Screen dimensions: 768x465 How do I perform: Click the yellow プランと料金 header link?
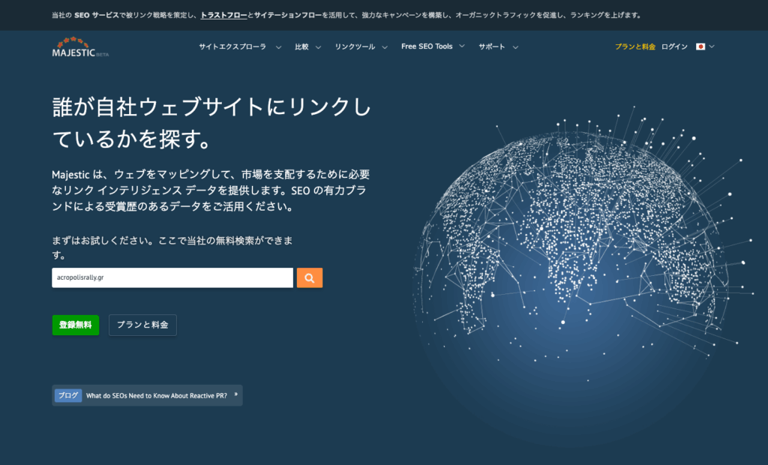(634, 46)
